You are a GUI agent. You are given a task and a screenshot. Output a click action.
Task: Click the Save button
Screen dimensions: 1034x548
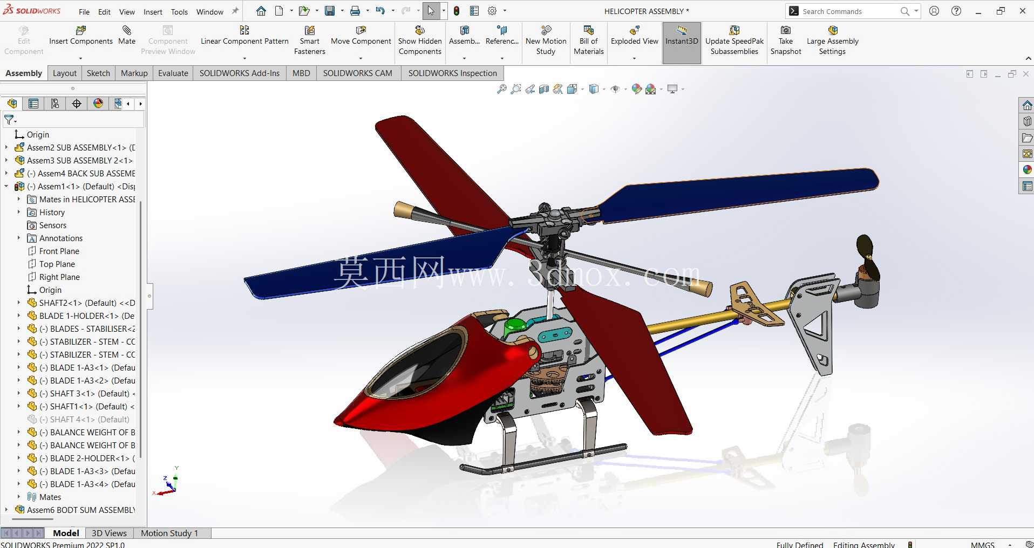pyautogui.click(x=330, y=11)
